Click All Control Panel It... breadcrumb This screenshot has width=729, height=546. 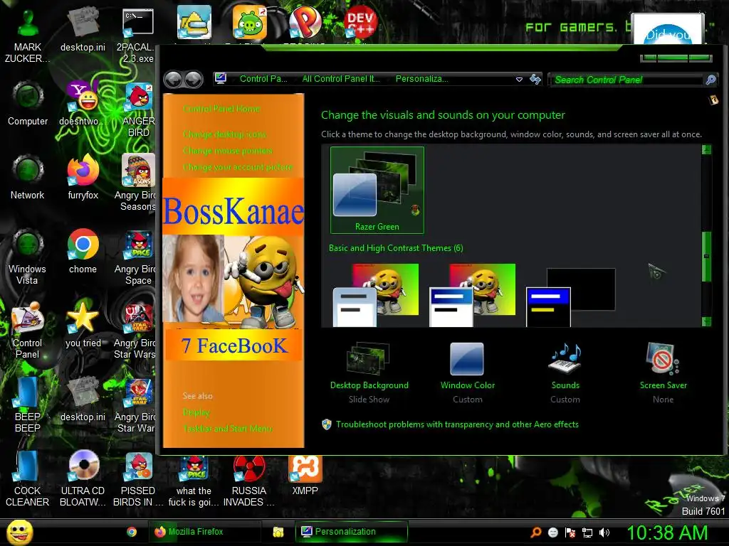(341, 79)
